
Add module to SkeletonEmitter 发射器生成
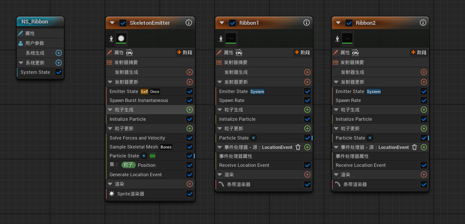click(x=190, y=72)
